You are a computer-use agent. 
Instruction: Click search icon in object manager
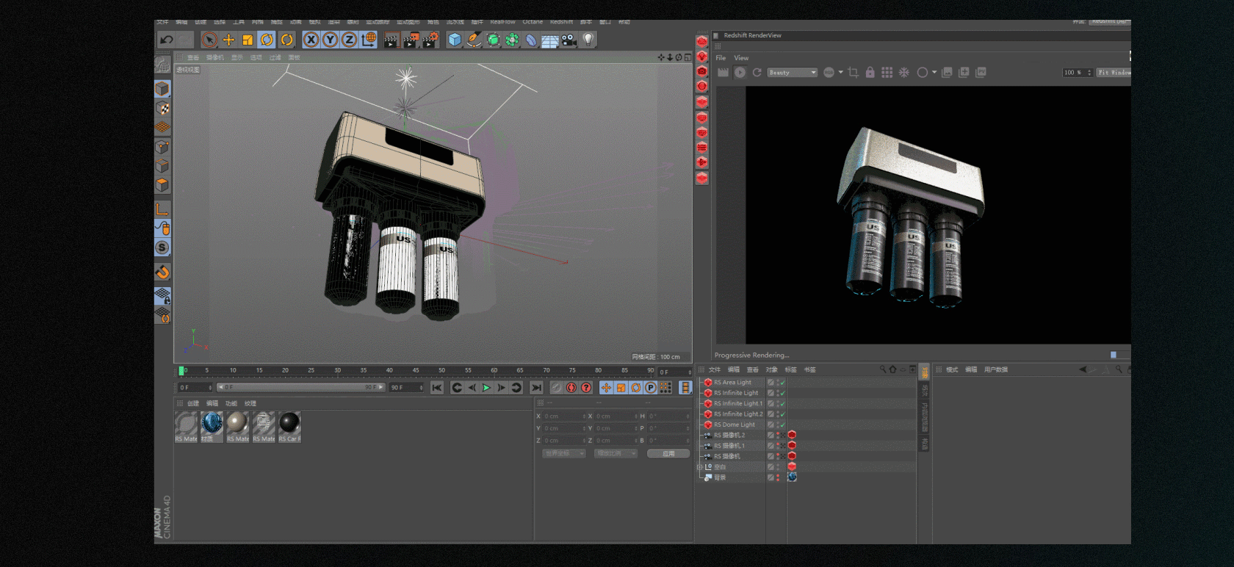(x=883, y=369)
